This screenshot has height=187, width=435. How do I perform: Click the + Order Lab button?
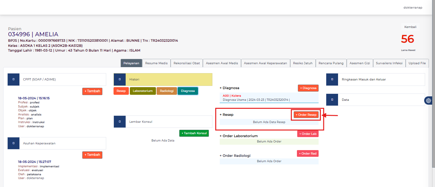[308, 134]
